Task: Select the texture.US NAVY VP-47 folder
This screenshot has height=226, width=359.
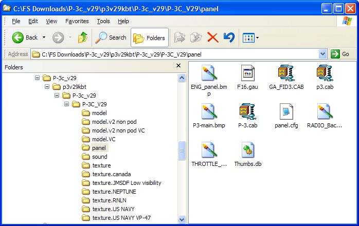Action: [121, 218]
